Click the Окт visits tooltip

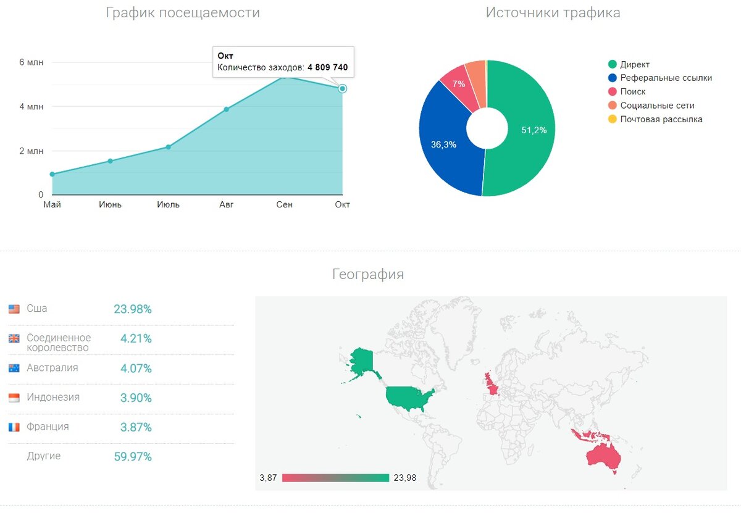[x=283, y=62]
